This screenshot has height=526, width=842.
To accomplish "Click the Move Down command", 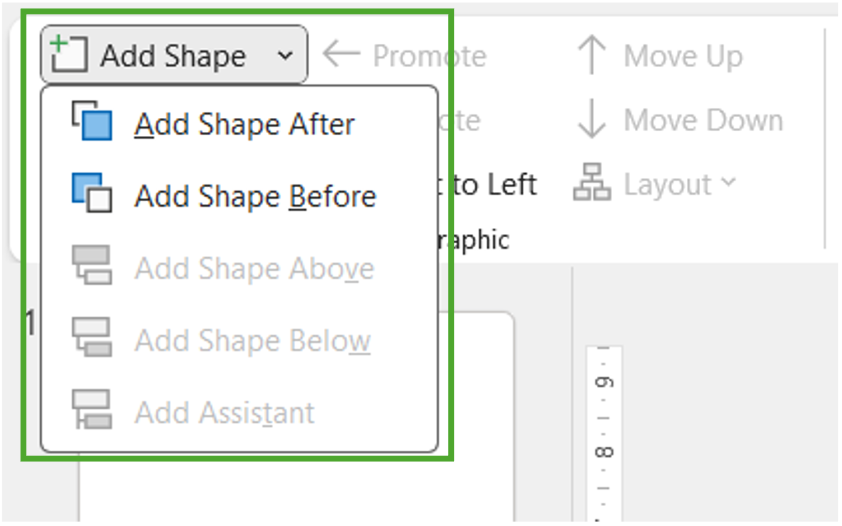I will (704, 120).
